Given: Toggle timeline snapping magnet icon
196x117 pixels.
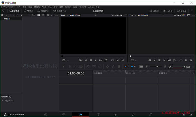Looking at the screenshot, I should (108, 67).
